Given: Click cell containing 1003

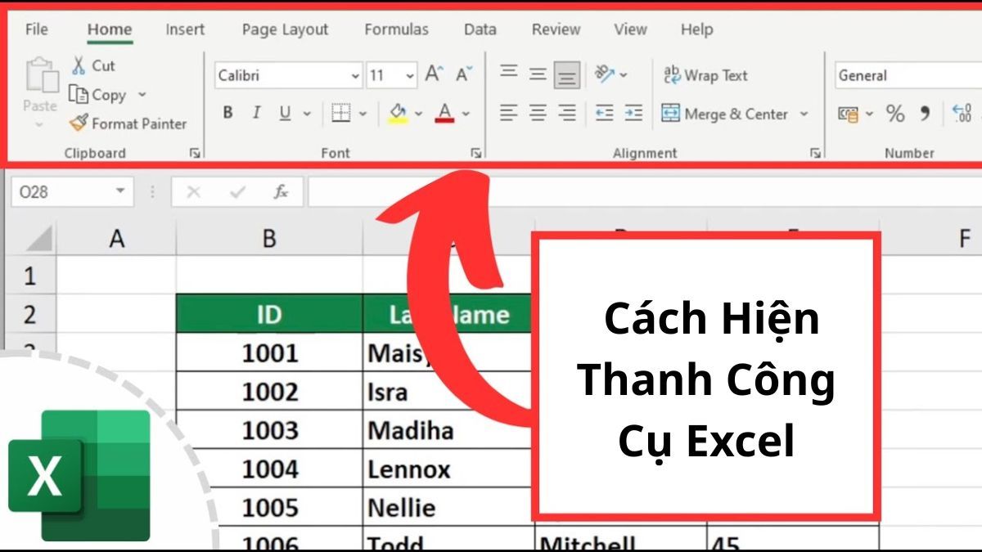Looking at the screenshot, I should click(x=270, y=430).
